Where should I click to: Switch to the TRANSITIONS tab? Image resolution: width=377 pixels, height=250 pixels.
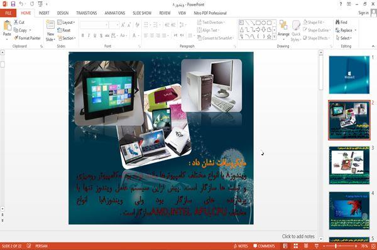pyautogui.click(x=87, y=13)
